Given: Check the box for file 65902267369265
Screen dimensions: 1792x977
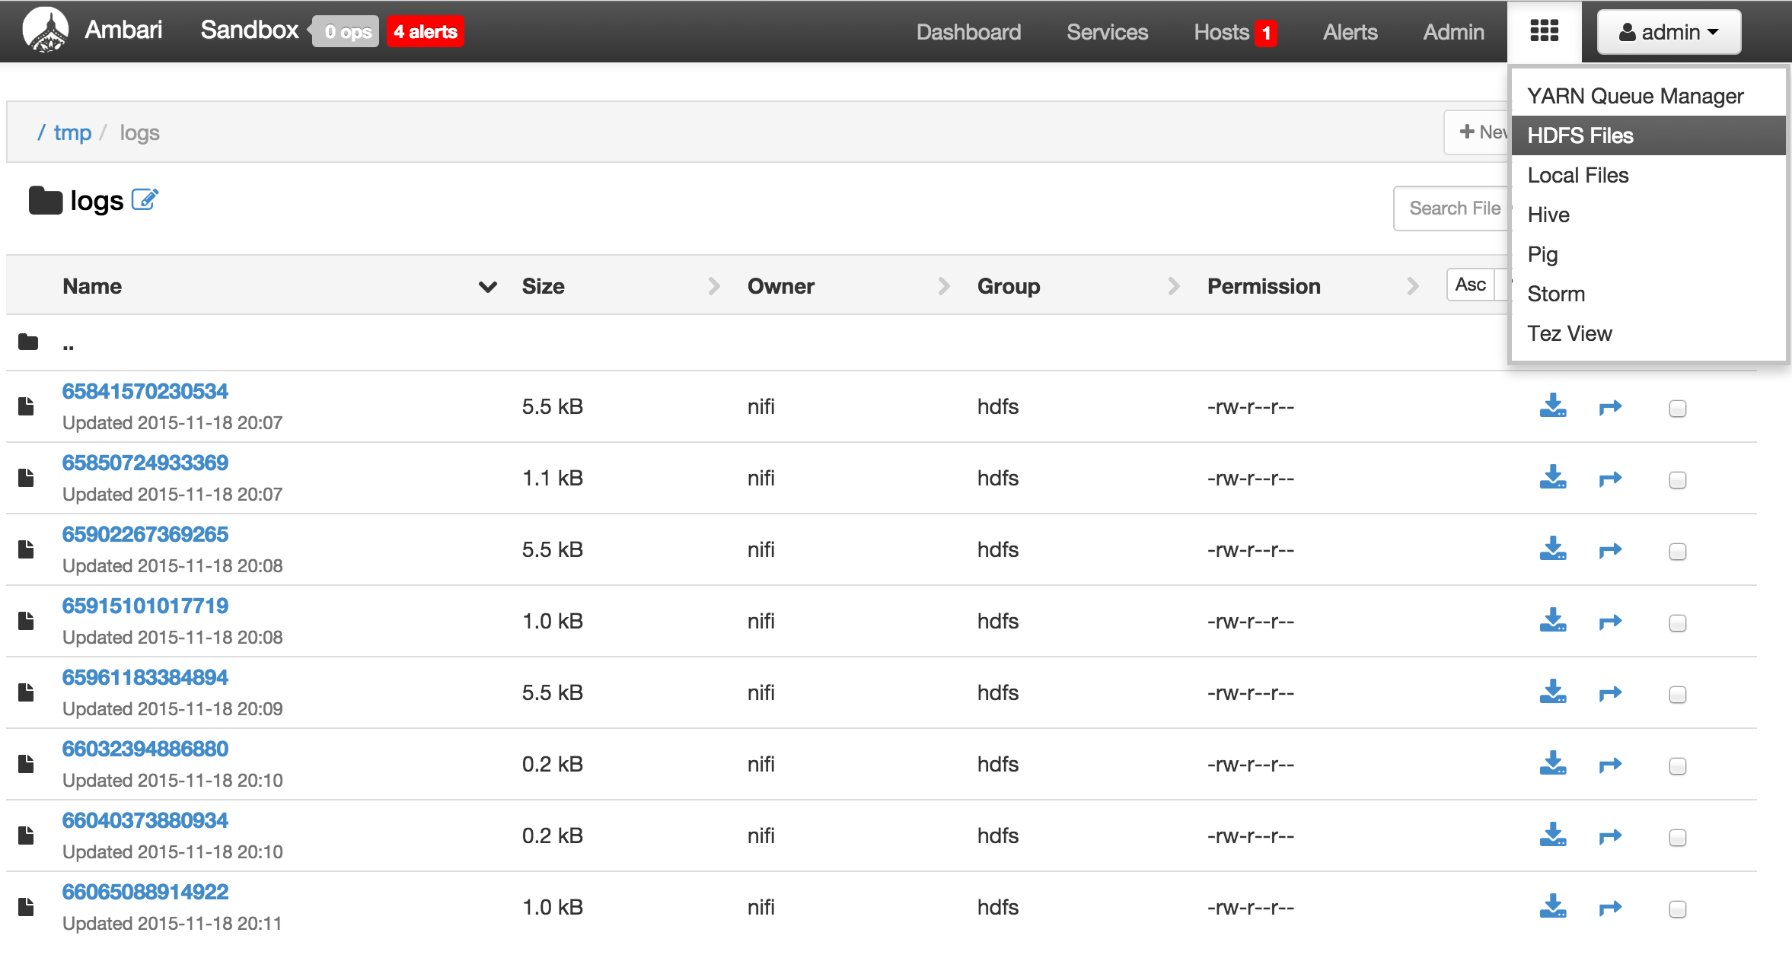Looking at the screenshot, I should pyautogui.click(x=1677, y=552).
